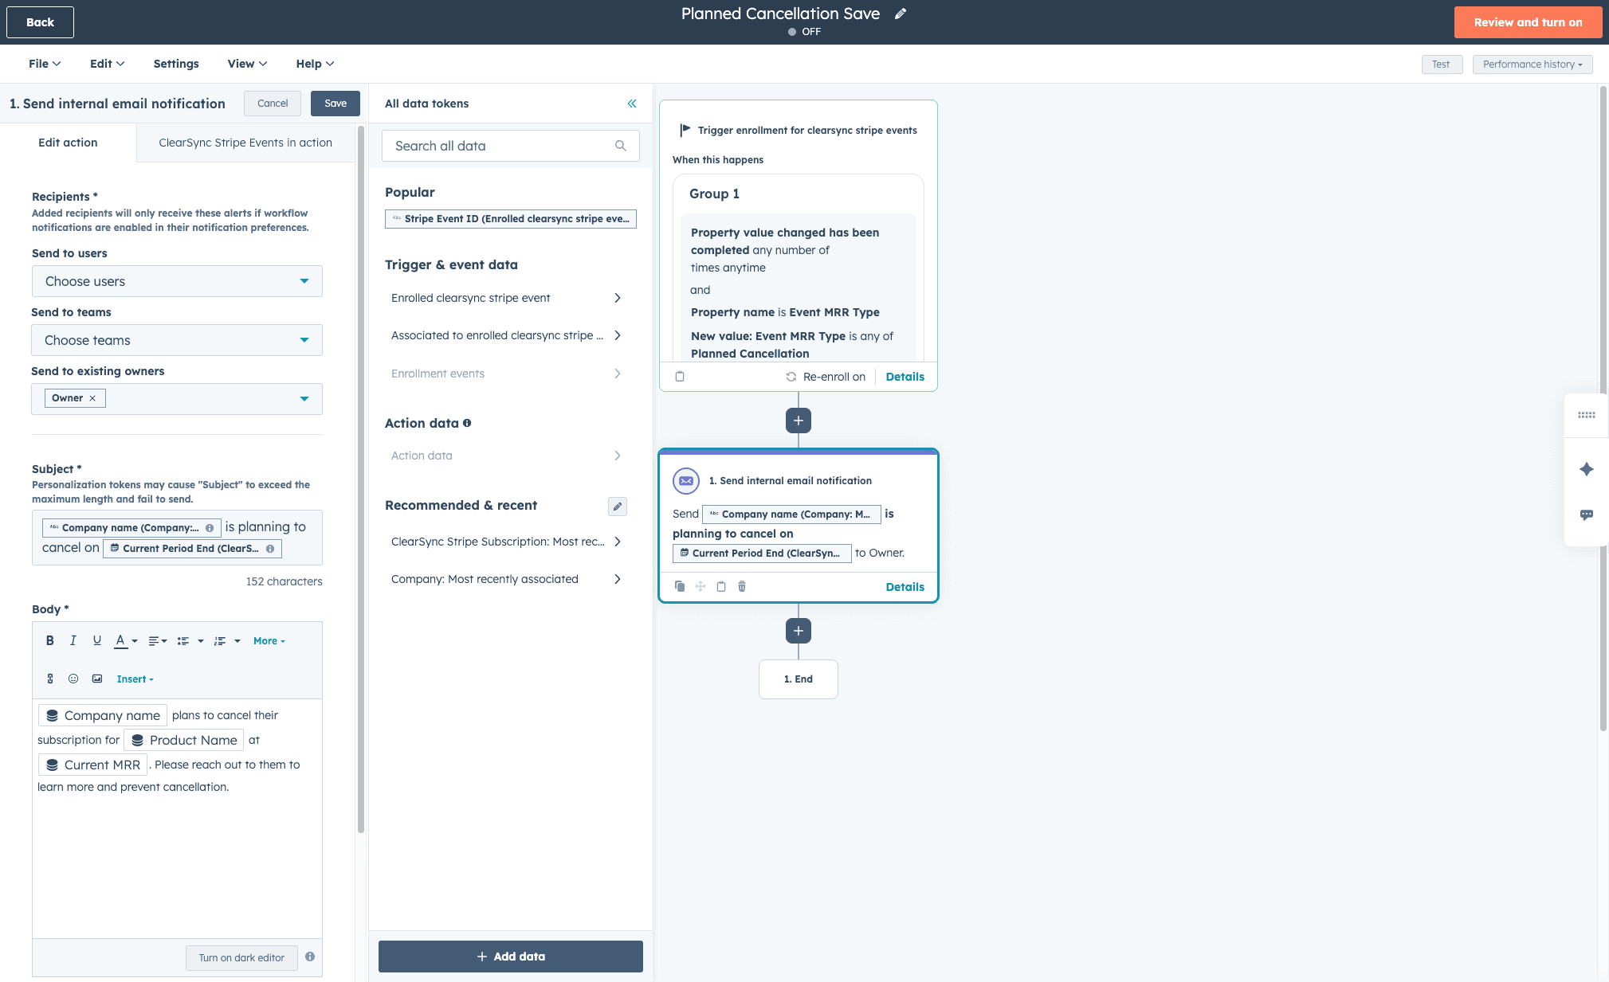The image size is (1609, 982).
Task: Toggle italic formatting in body editor
Action: click(73, 640)
